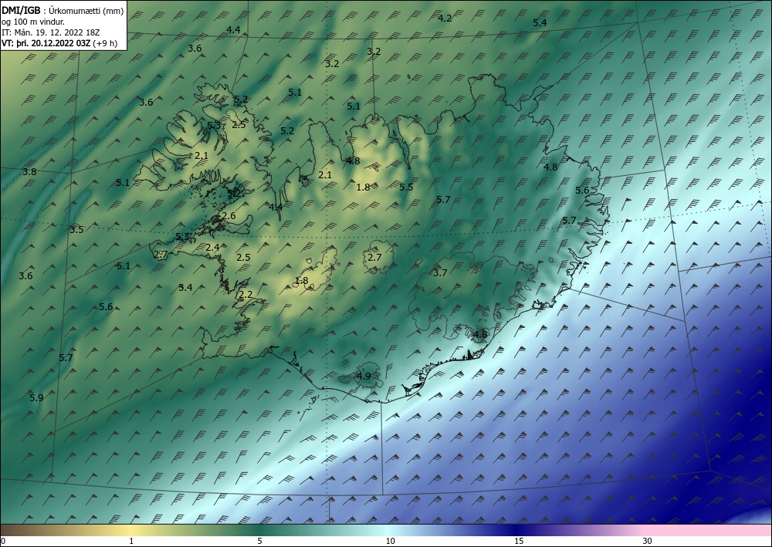Click the 5.4 value on the map

(540, 22)
